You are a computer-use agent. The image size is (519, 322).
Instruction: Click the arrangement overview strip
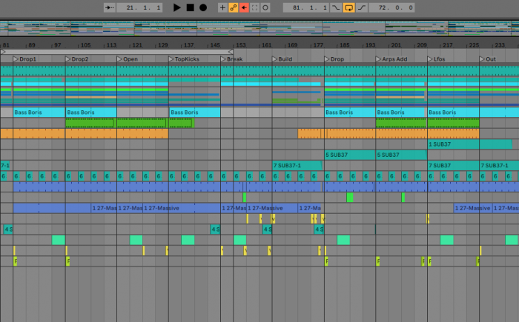[259, 28]
